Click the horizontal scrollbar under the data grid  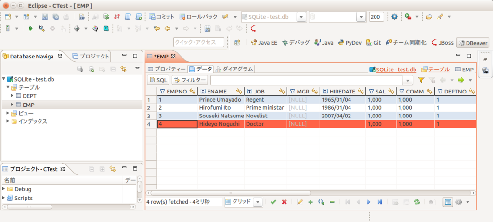tap(231, 193)
